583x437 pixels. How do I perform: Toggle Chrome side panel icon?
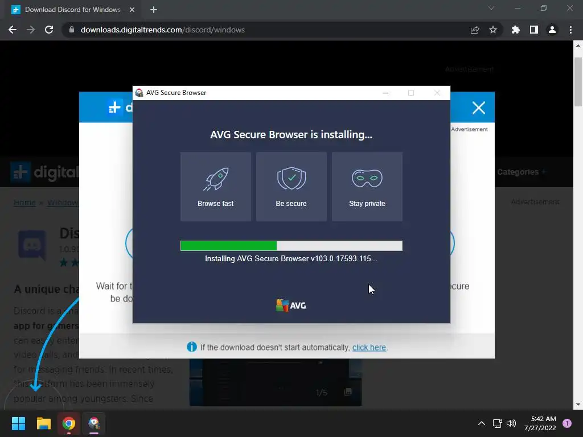[x=534, y=30]
